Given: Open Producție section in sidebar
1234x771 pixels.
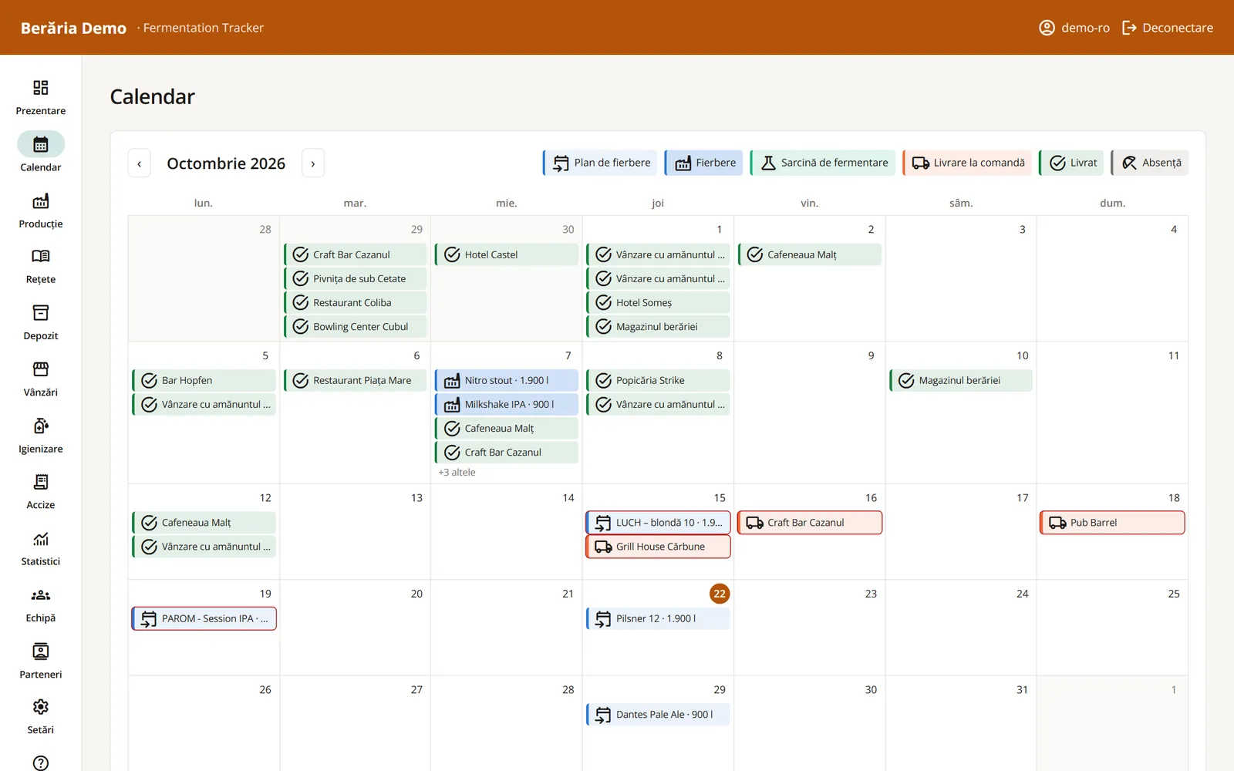Looking at the screenshot, I should click(x=40, y=210).
